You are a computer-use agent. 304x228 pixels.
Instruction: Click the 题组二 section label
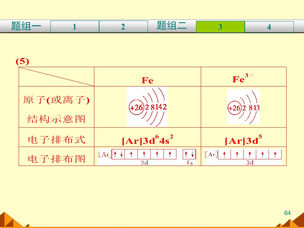tap(172, 26)
